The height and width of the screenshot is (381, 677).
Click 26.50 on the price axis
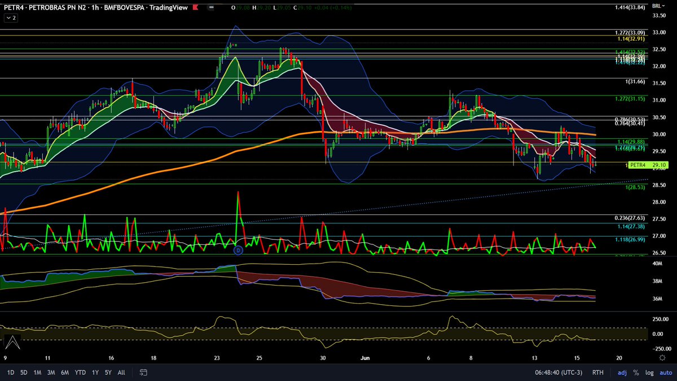pyautogui.click(x=659, y=252)
